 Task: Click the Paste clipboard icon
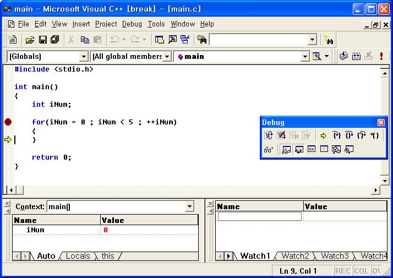[x=97, y=40]
